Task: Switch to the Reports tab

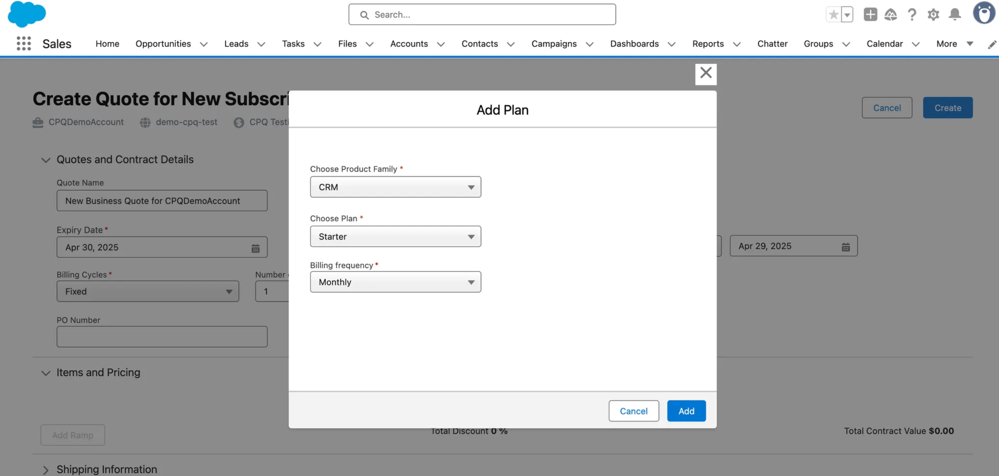Action: tap(708, 44)
